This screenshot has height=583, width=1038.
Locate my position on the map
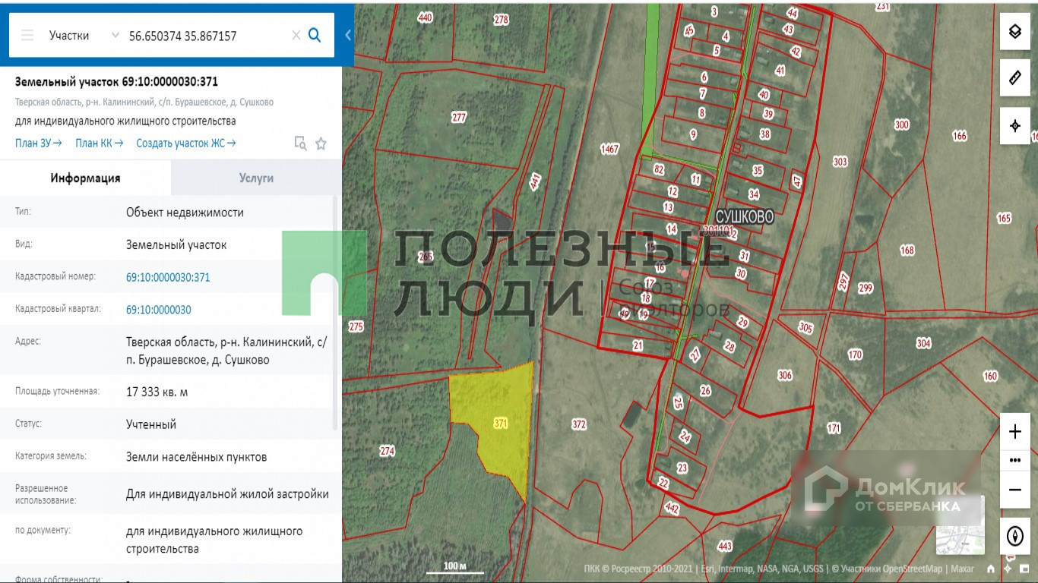click(x=1014, y=126)
